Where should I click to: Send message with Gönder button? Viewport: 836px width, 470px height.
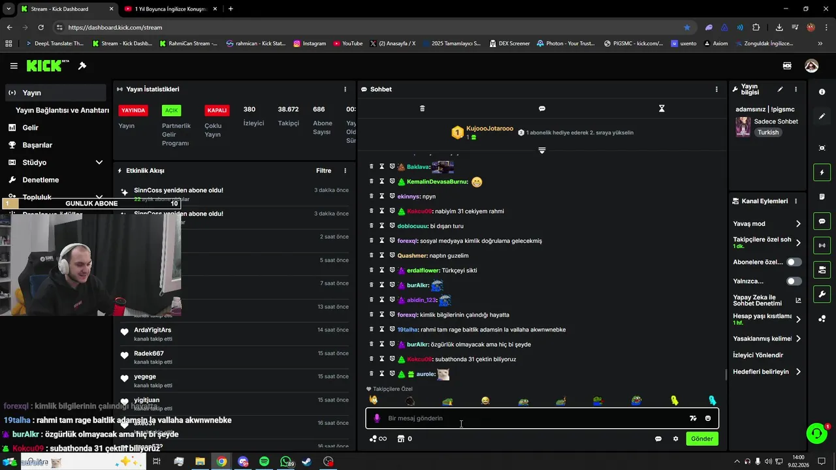tap(702, 439)
